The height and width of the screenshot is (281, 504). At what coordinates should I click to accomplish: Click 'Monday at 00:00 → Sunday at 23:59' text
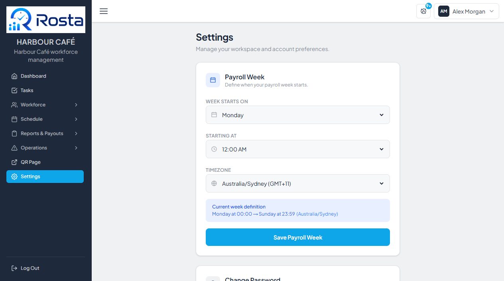coord(254,214)
